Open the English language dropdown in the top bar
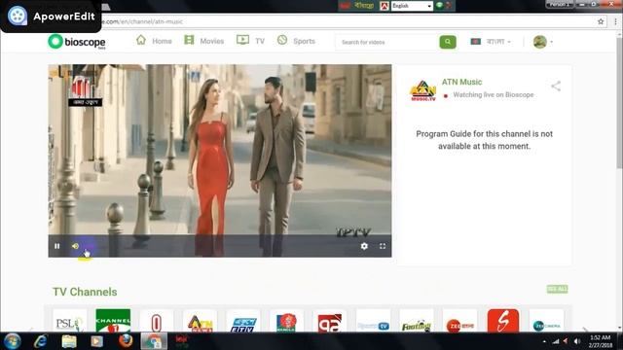 click(x=412, y=6)
